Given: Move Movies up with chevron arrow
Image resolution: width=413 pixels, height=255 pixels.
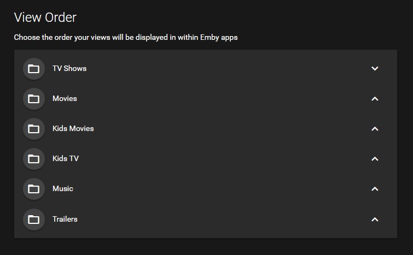Looking at the screenshot, I should [375, 99].
